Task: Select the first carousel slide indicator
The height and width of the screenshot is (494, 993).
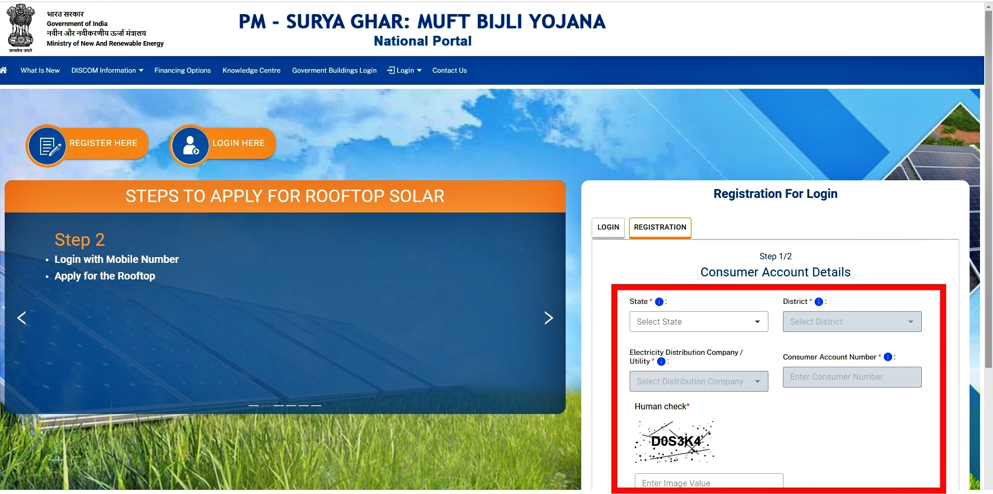Action: (254, 405)
